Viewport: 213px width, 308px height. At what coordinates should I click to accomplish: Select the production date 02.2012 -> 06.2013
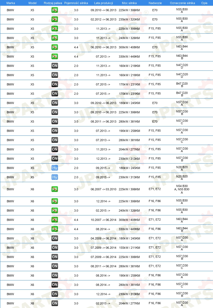[x=104, y=19]
